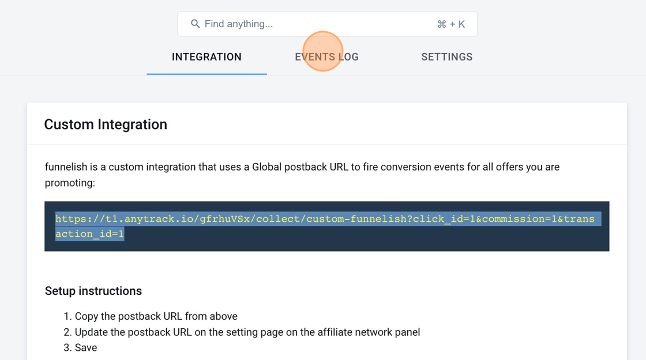Click step 'Copy the postback URL from above'
Viewport: 646px width, 360px height.
[156, 316]
